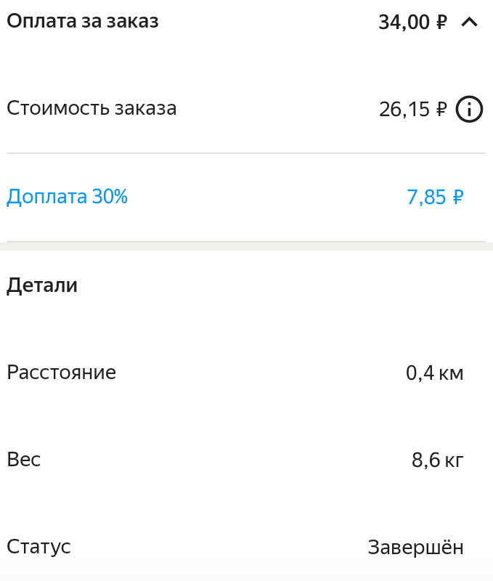This screenshot has width=493, height=581.
Task: Click the ruble sign beside 34,00
Action: pyautogui.click(x=441, y=23)
